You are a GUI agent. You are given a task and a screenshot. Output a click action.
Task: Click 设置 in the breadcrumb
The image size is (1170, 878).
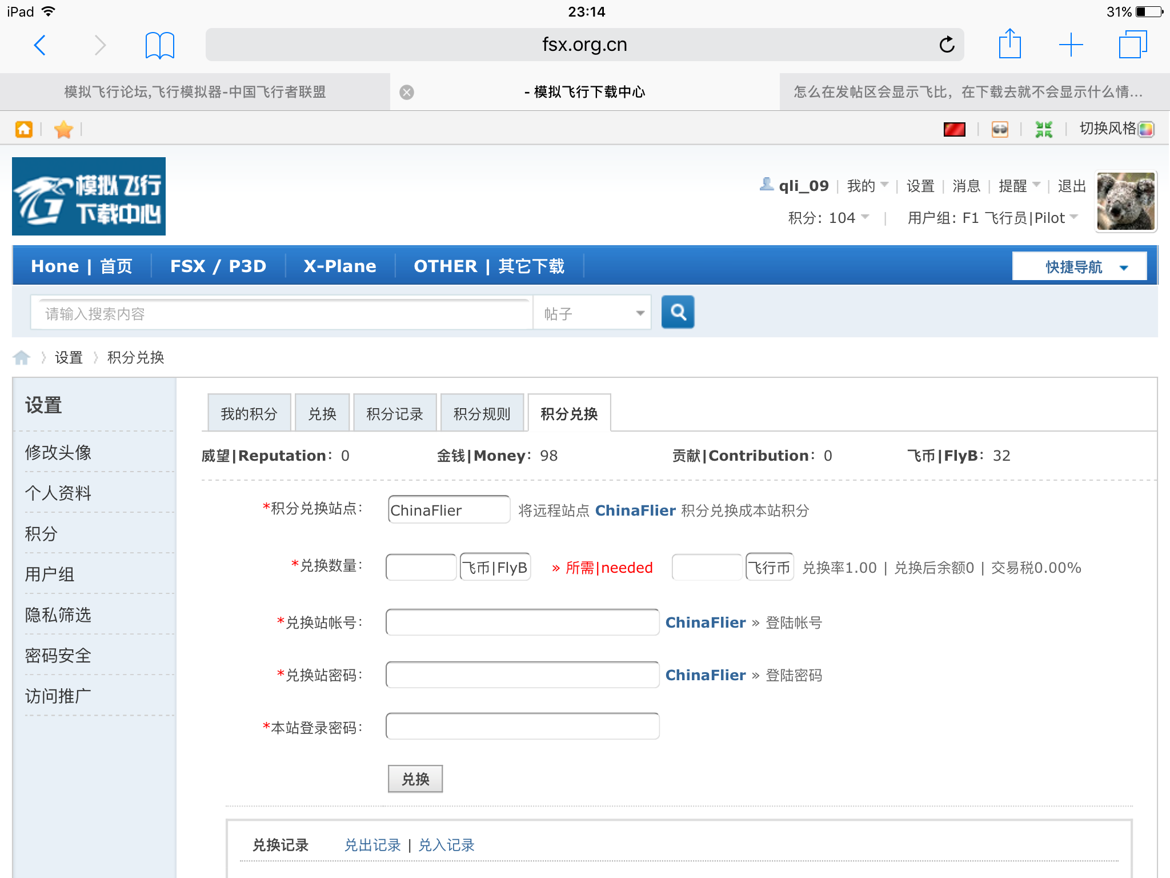pyautogui.click(x=69, y=358)
